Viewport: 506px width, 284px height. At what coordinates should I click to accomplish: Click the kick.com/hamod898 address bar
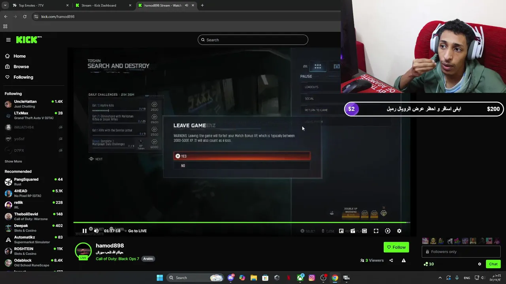coord(186,17)
